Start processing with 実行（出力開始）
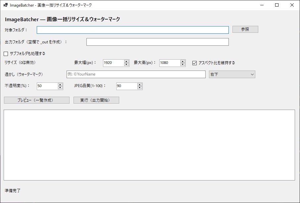This screenshot has width=300, height=203. [x=96, y=100]
